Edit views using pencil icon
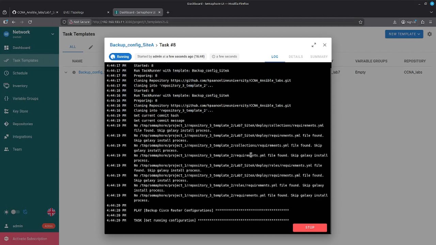Viewport: 436px width, 245px height. (x=91, y=47)
